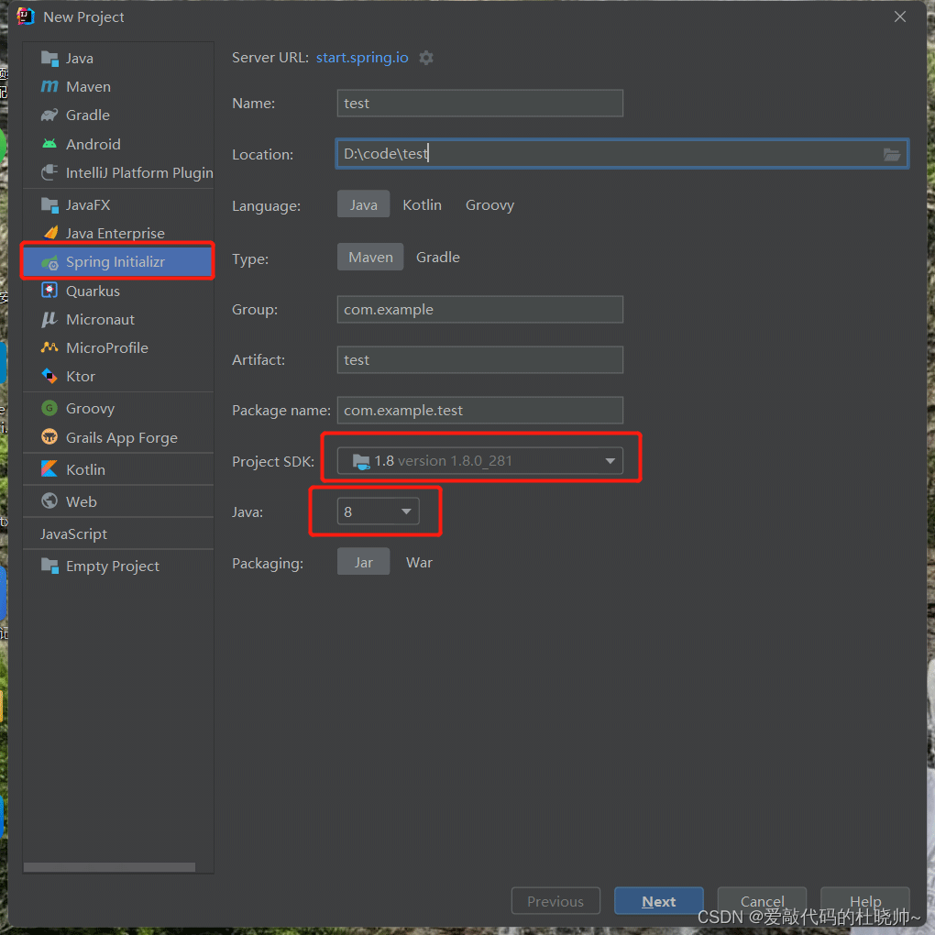Choose Maven as project type
This screenshot has height=935, width=935.
coord(370,257)
